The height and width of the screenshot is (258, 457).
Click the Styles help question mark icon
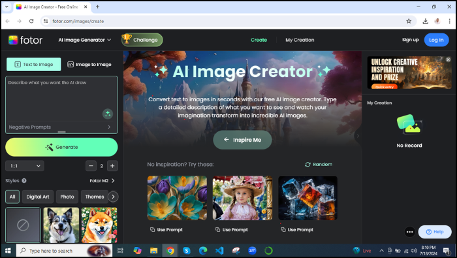24,181
